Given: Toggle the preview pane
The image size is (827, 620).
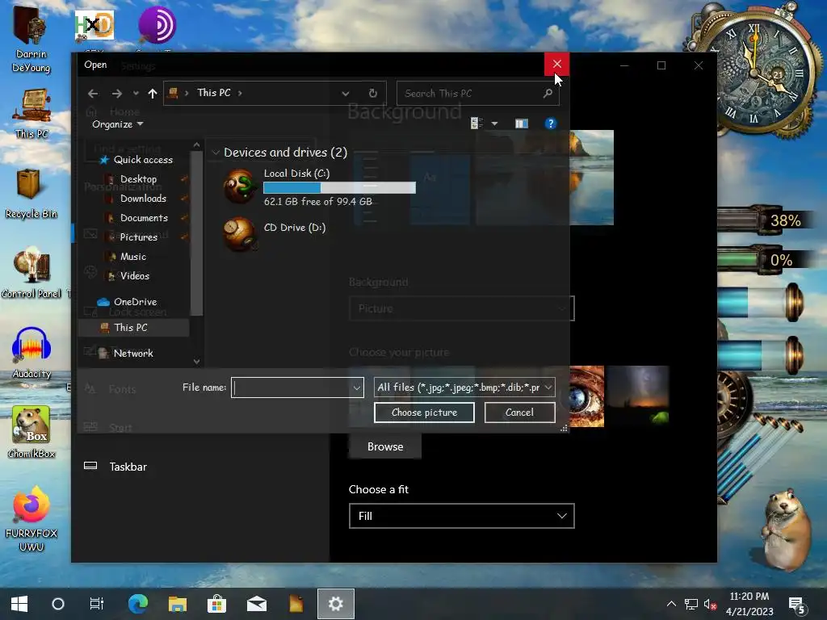Looking at the screenshot, I should (x=522, y=124).
